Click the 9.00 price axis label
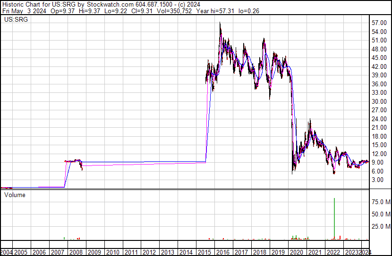The height and width of the screenshot is (256, 392). coord(377,163)
